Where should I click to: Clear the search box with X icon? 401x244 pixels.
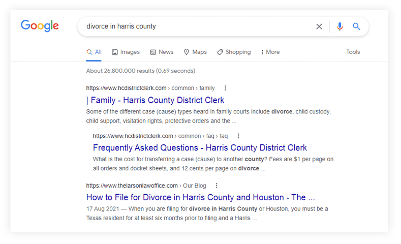[x=319, y=26]
